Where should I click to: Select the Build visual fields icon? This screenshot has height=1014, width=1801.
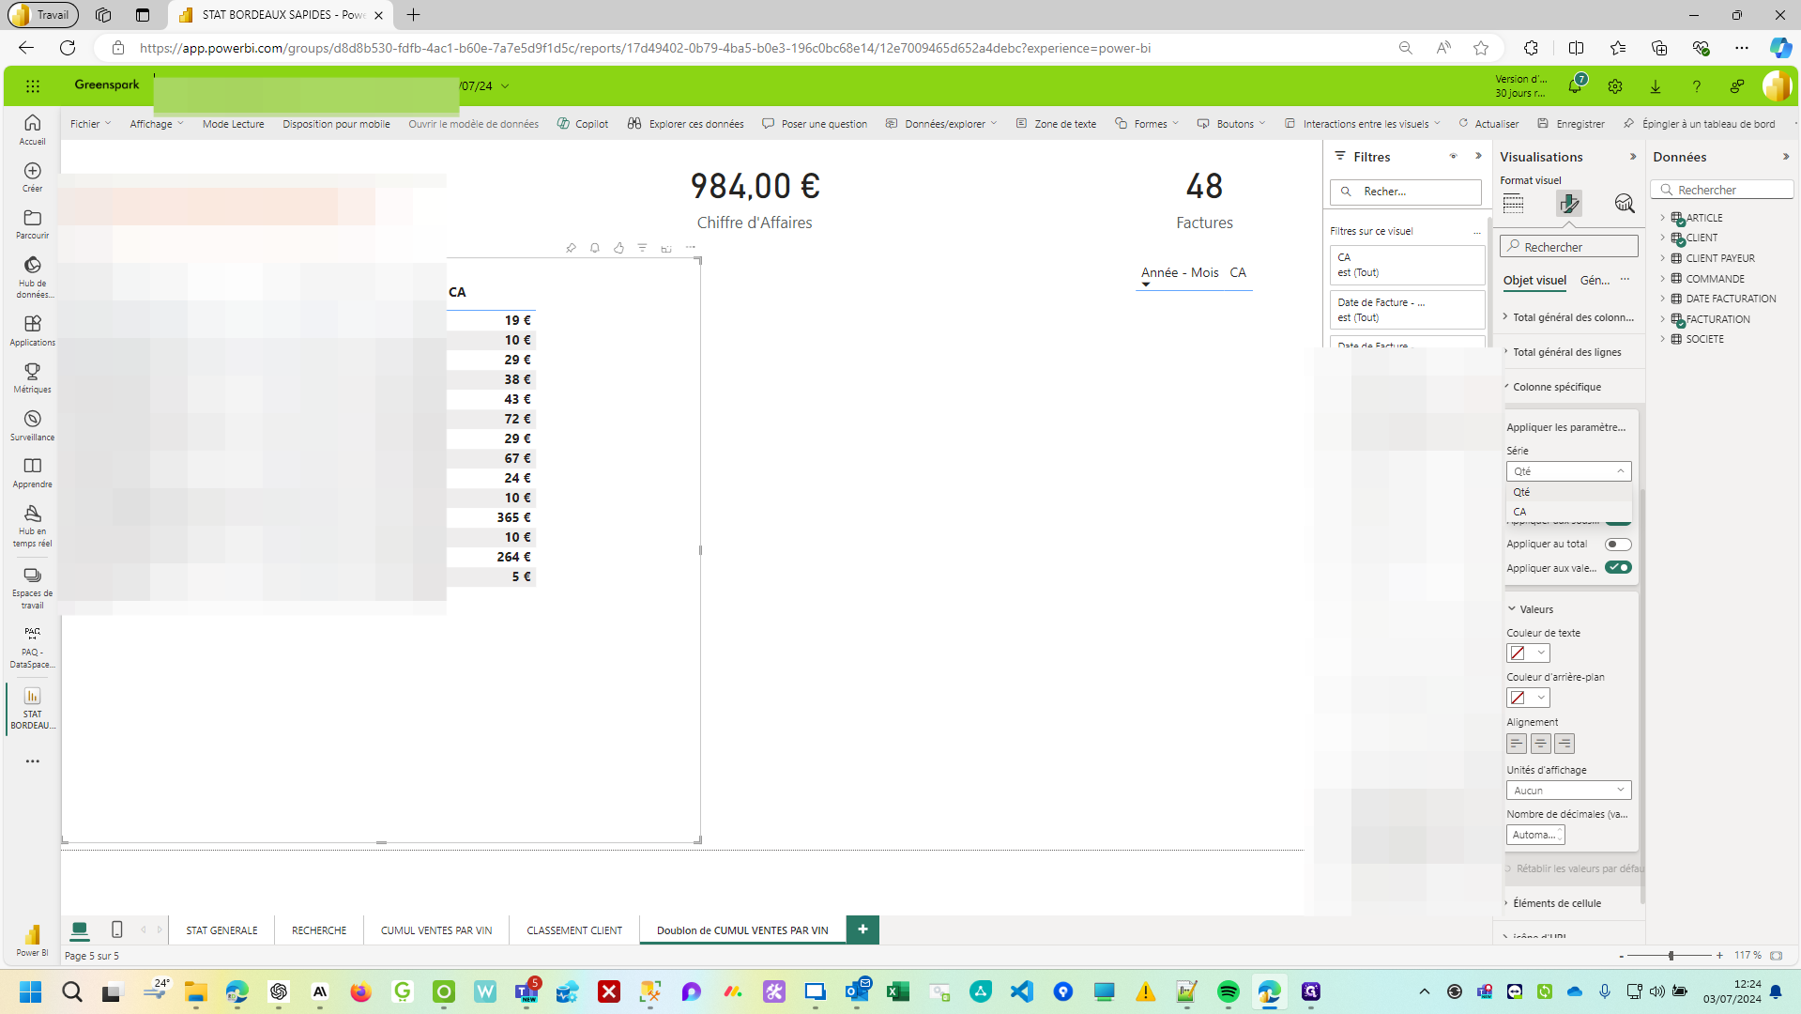coord(1513,204)
